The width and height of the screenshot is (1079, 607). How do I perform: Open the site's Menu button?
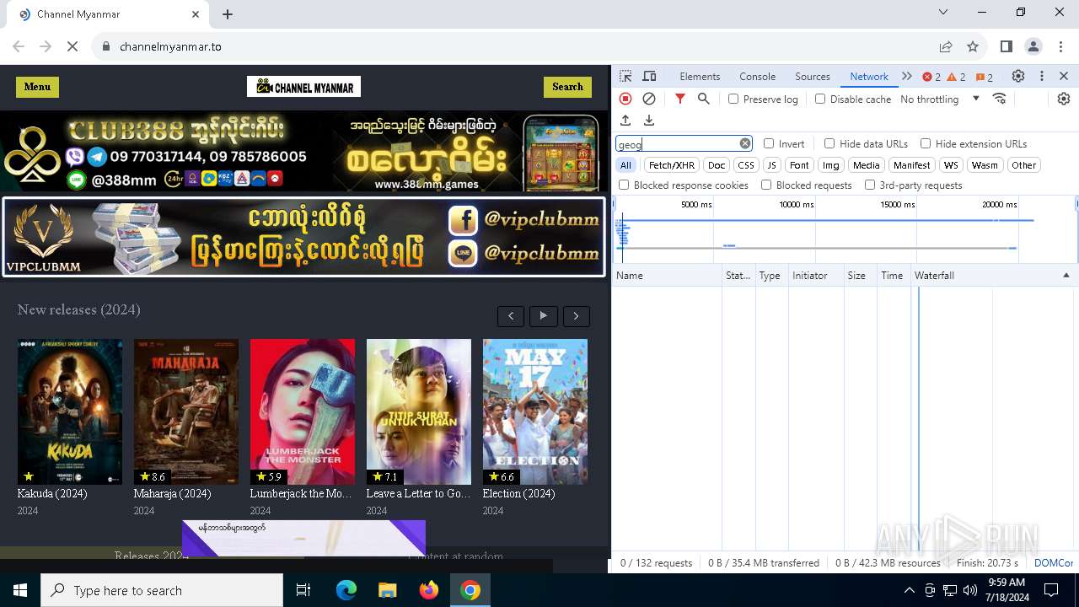pyautogui.click(x=37, y=87)
